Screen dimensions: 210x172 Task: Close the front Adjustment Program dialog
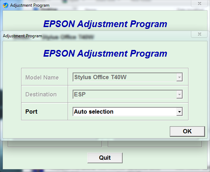click(199, 34)
